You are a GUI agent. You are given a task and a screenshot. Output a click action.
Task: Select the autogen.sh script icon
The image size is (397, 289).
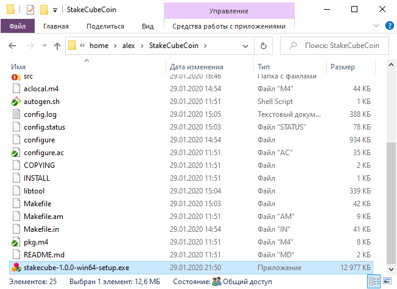click(x=16, y=102)
